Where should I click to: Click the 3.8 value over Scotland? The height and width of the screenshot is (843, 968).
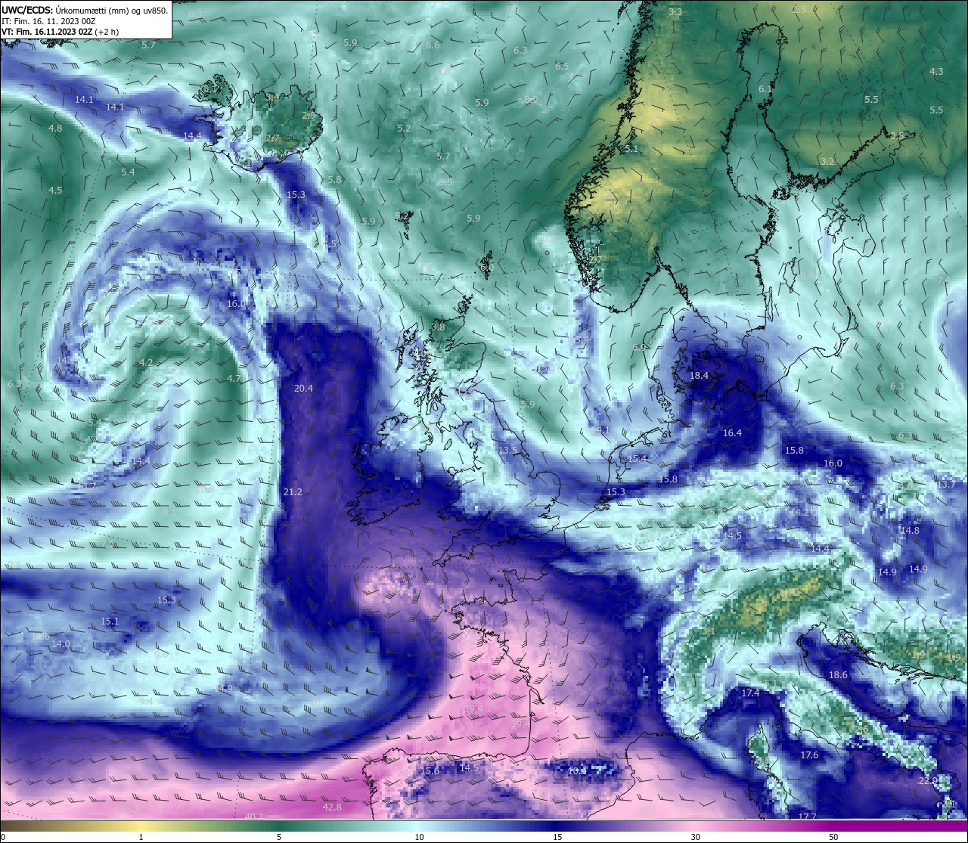point(438,327)
